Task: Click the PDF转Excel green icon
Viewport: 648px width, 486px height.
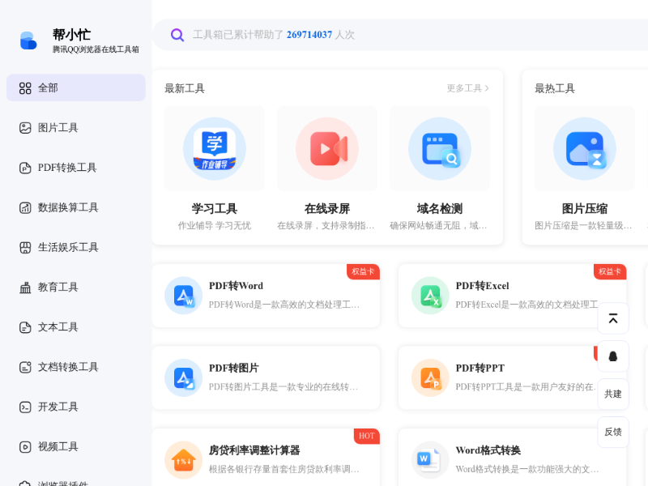Action: [x=430, y=296]
